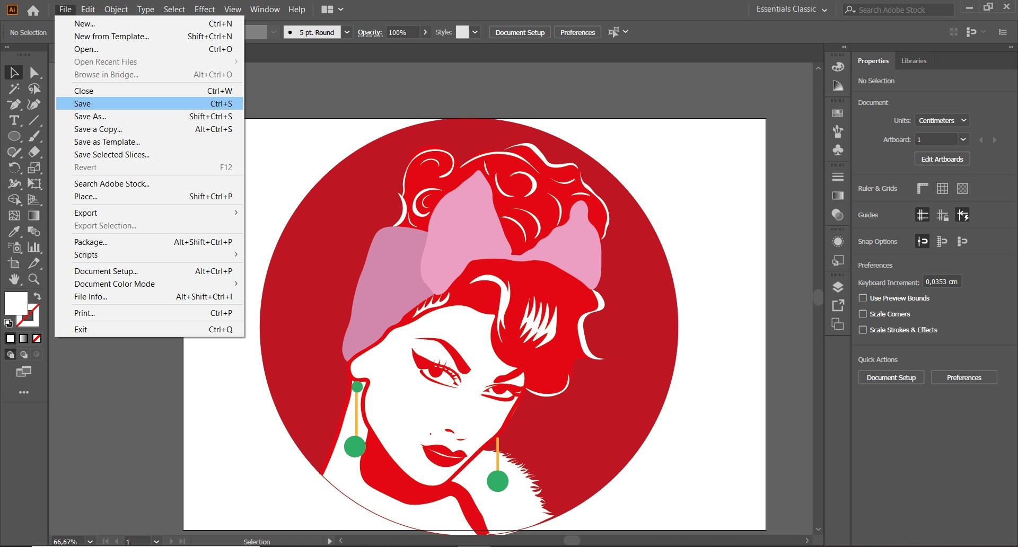Switch to the Libraries tab
1018x547 pixels.
coord(914,61)
